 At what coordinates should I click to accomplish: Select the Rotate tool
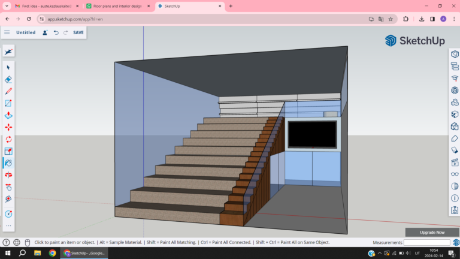8,139
